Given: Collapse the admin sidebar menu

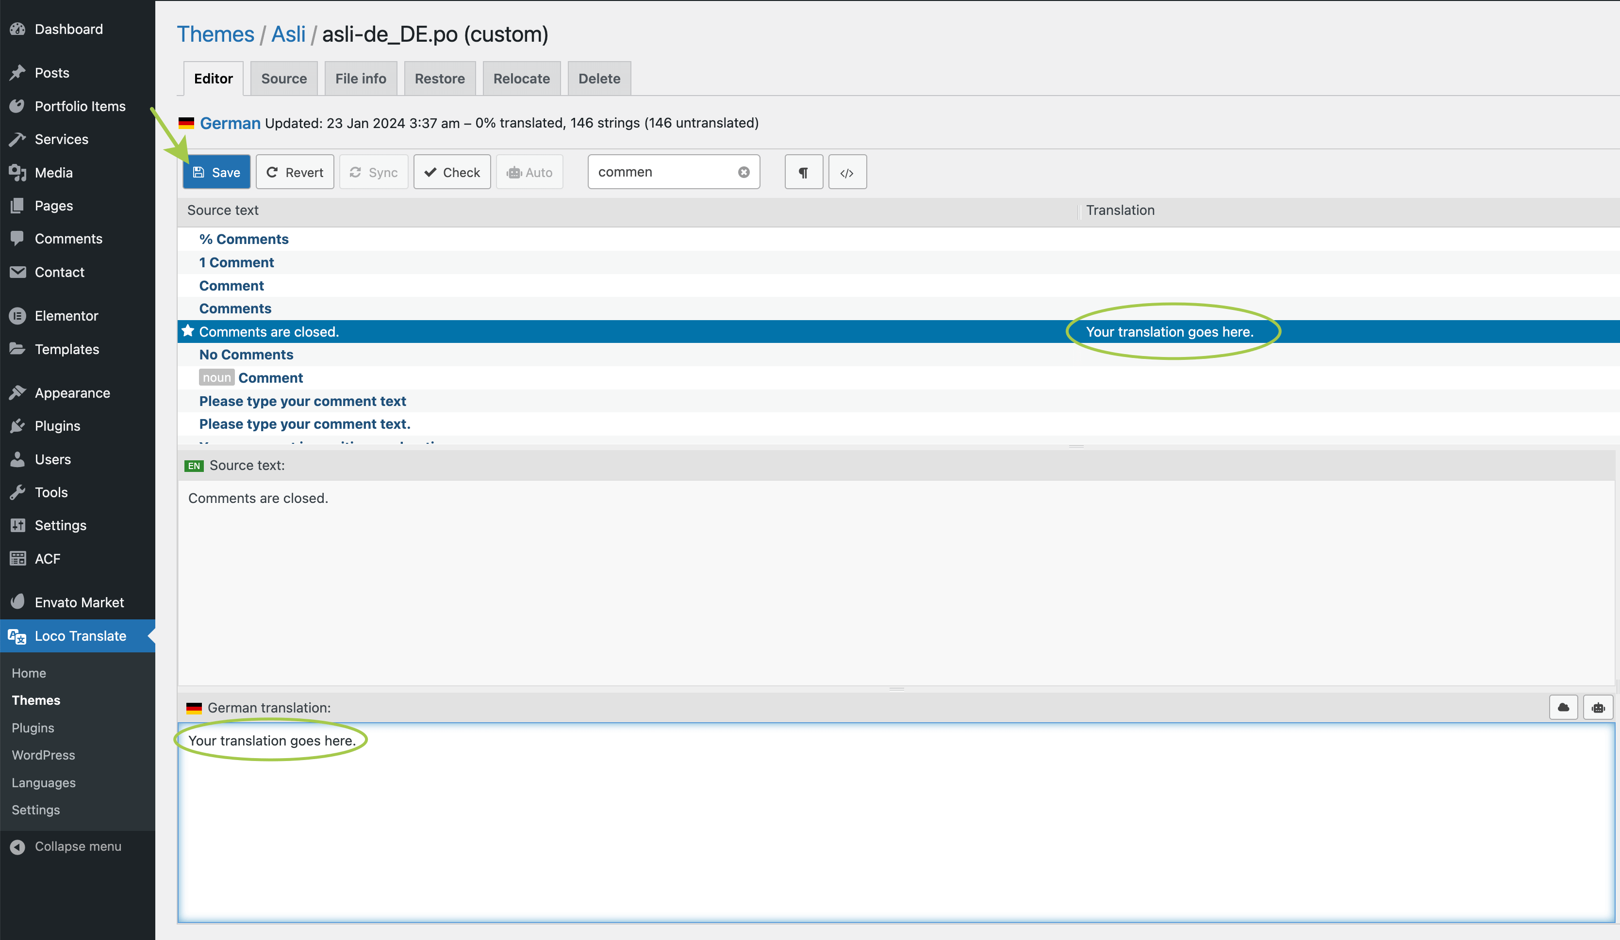Looking at the screenshot, I should click(77, 846).
